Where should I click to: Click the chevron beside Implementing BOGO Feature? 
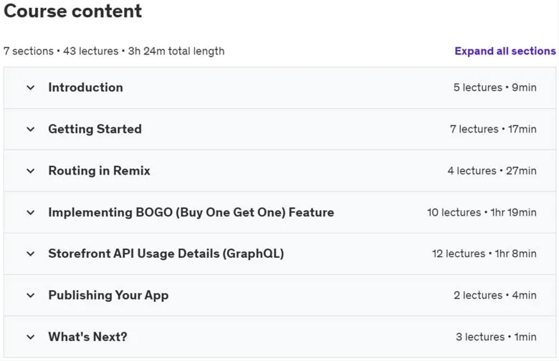[31, 213]
